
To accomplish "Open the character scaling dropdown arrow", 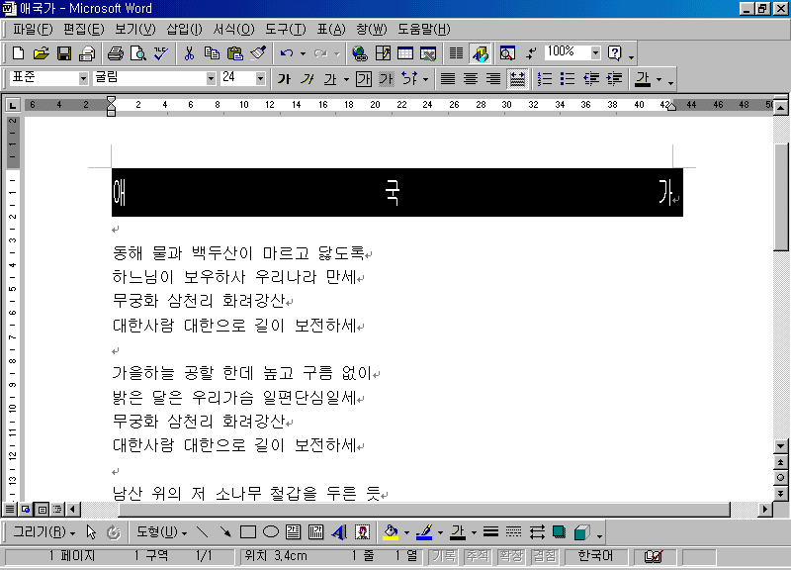I will point(426,79).
